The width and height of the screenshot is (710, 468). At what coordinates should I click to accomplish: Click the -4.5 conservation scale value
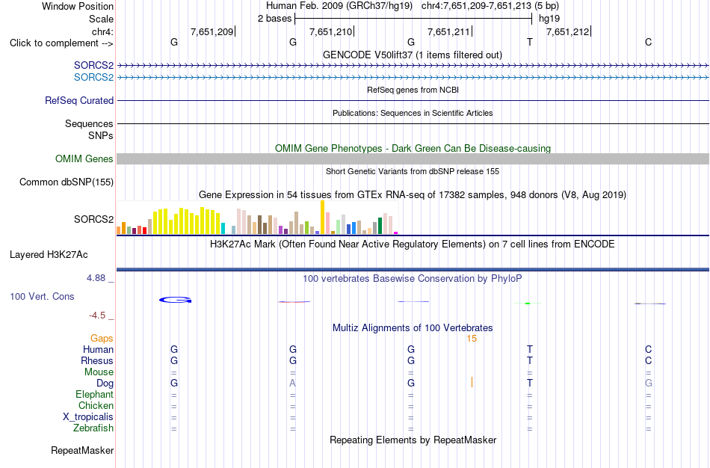tap(97, 315)
